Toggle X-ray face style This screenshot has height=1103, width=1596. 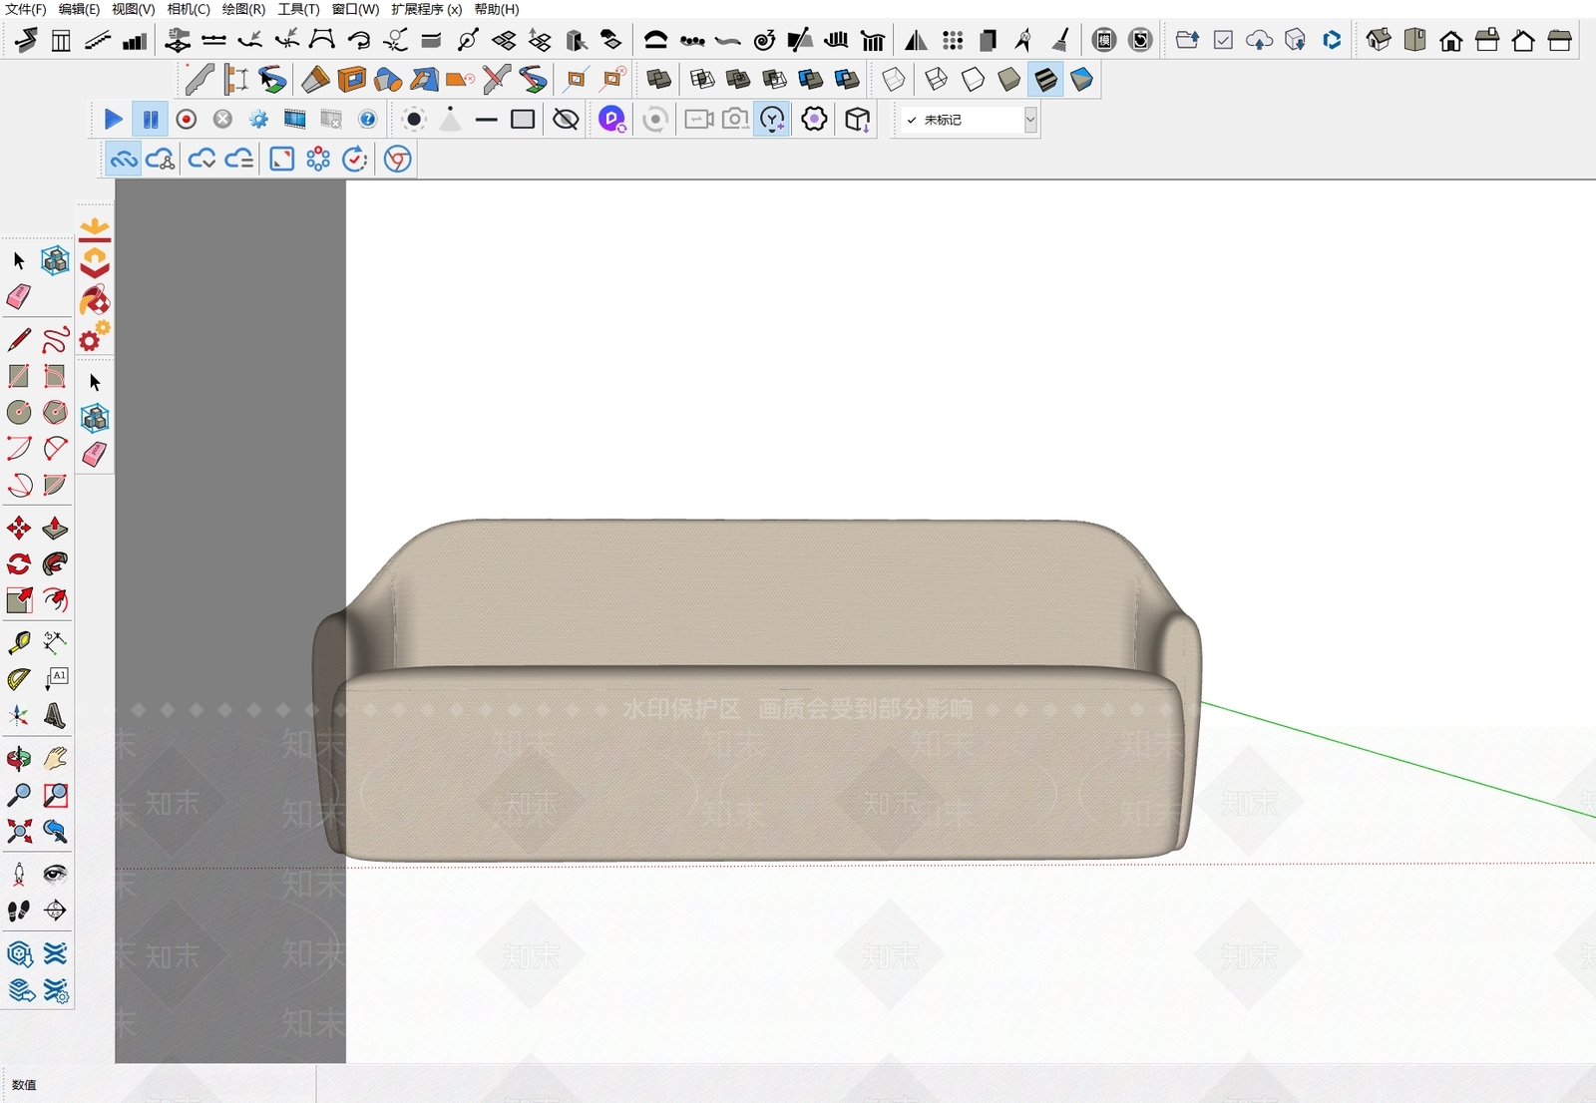pos(894,79)
